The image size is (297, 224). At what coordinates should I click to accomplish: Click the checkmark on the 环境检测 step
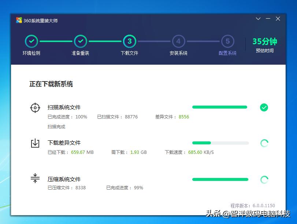[x=31, y=41]
